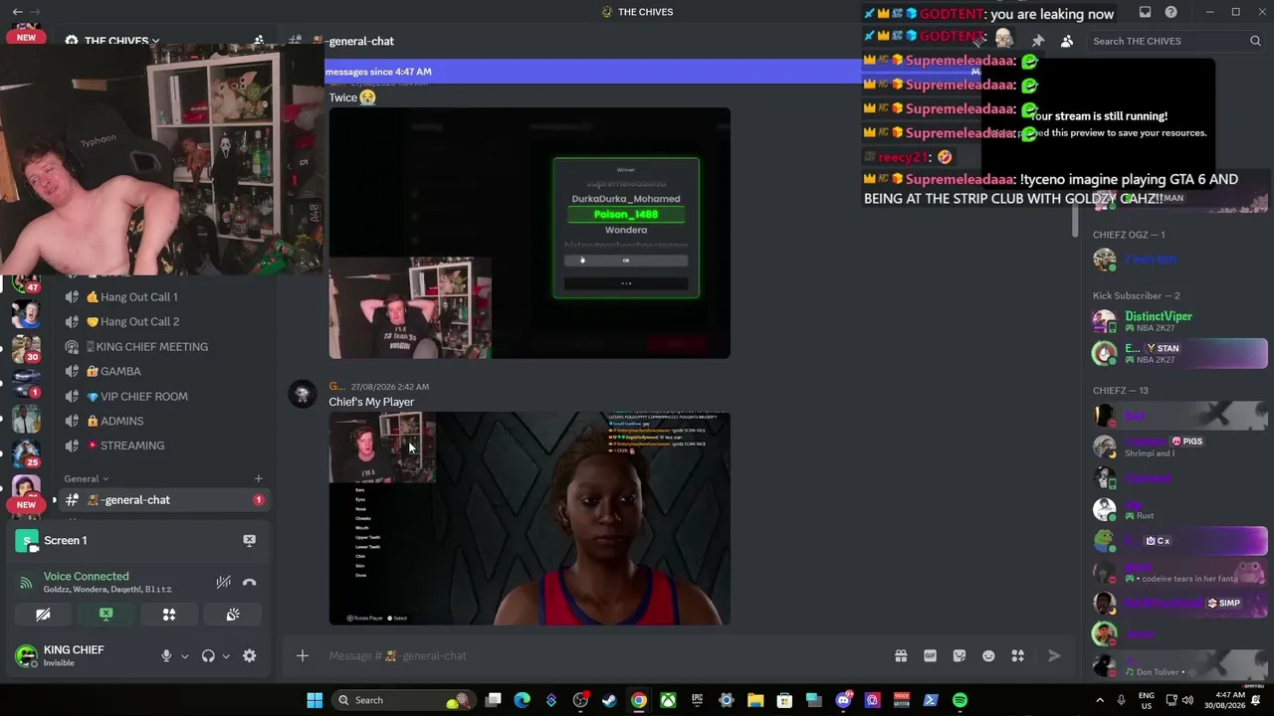Show pinned messages
This screenshot has height=716, width=1274.
click(1038, 41)
